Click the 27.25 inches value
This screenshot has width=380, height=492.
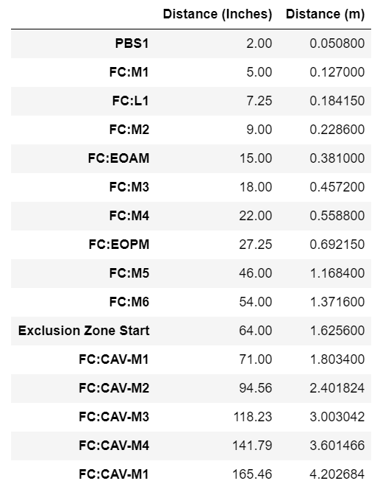[x=256, y=245]
